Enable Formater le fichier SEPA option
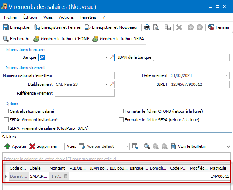 pos(121,120)
